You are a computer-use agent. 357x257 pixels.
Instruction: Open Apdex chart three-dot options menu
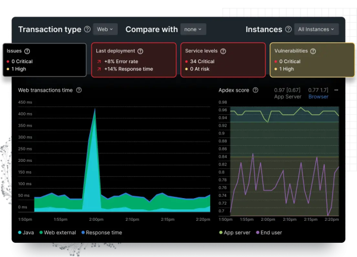pyautogui.click(x=336, y=90)
